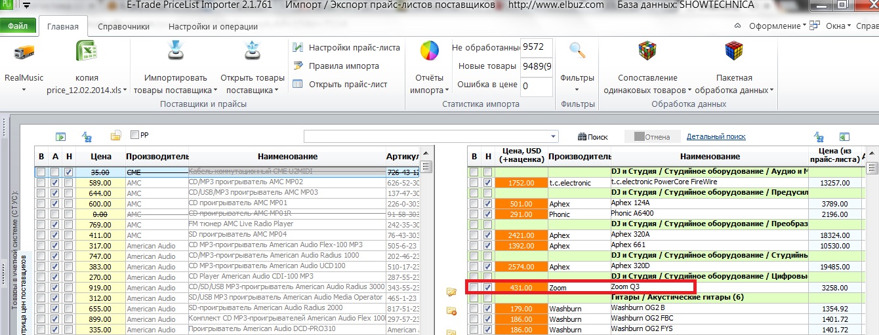Uncheck H checkbox for the Phonic A6400 row
This screenshot has width=879, height=335.
pos(487,214)
